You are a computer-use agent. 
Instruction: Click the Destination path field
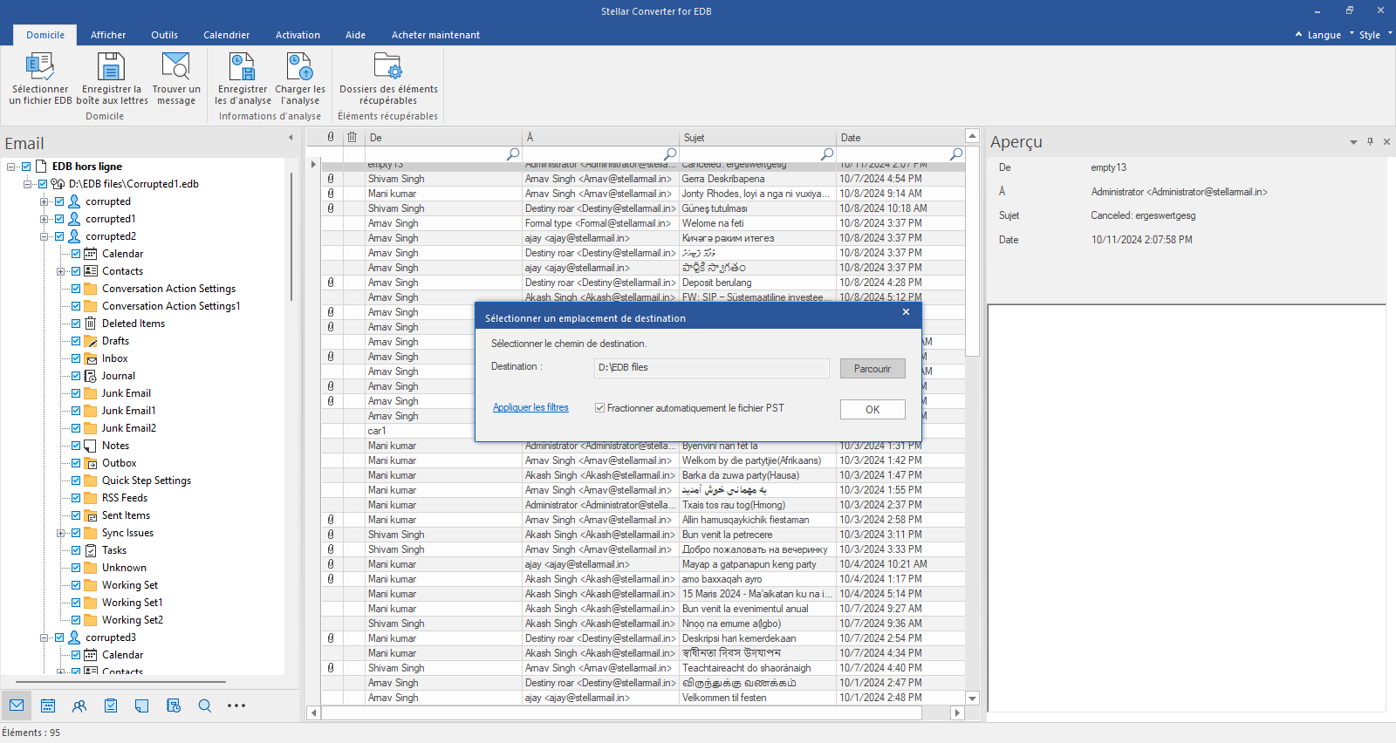710,368
